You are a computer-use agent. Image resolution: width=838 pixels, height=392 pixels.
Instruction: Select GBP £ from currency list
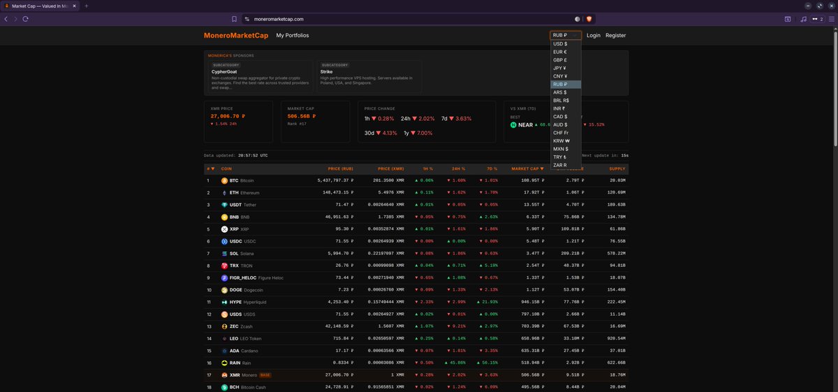566,60
